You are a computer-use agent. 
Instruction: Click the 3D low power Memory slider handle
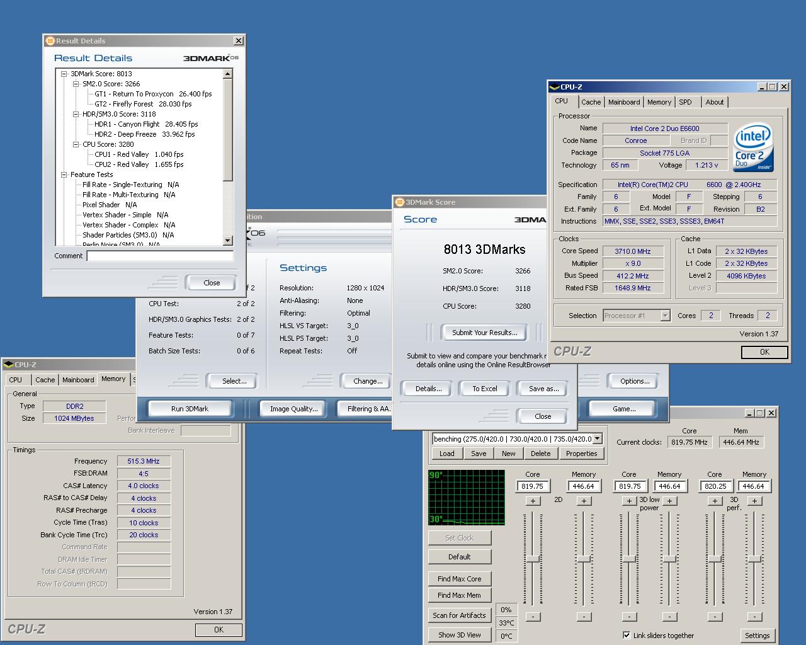(669, 559)
